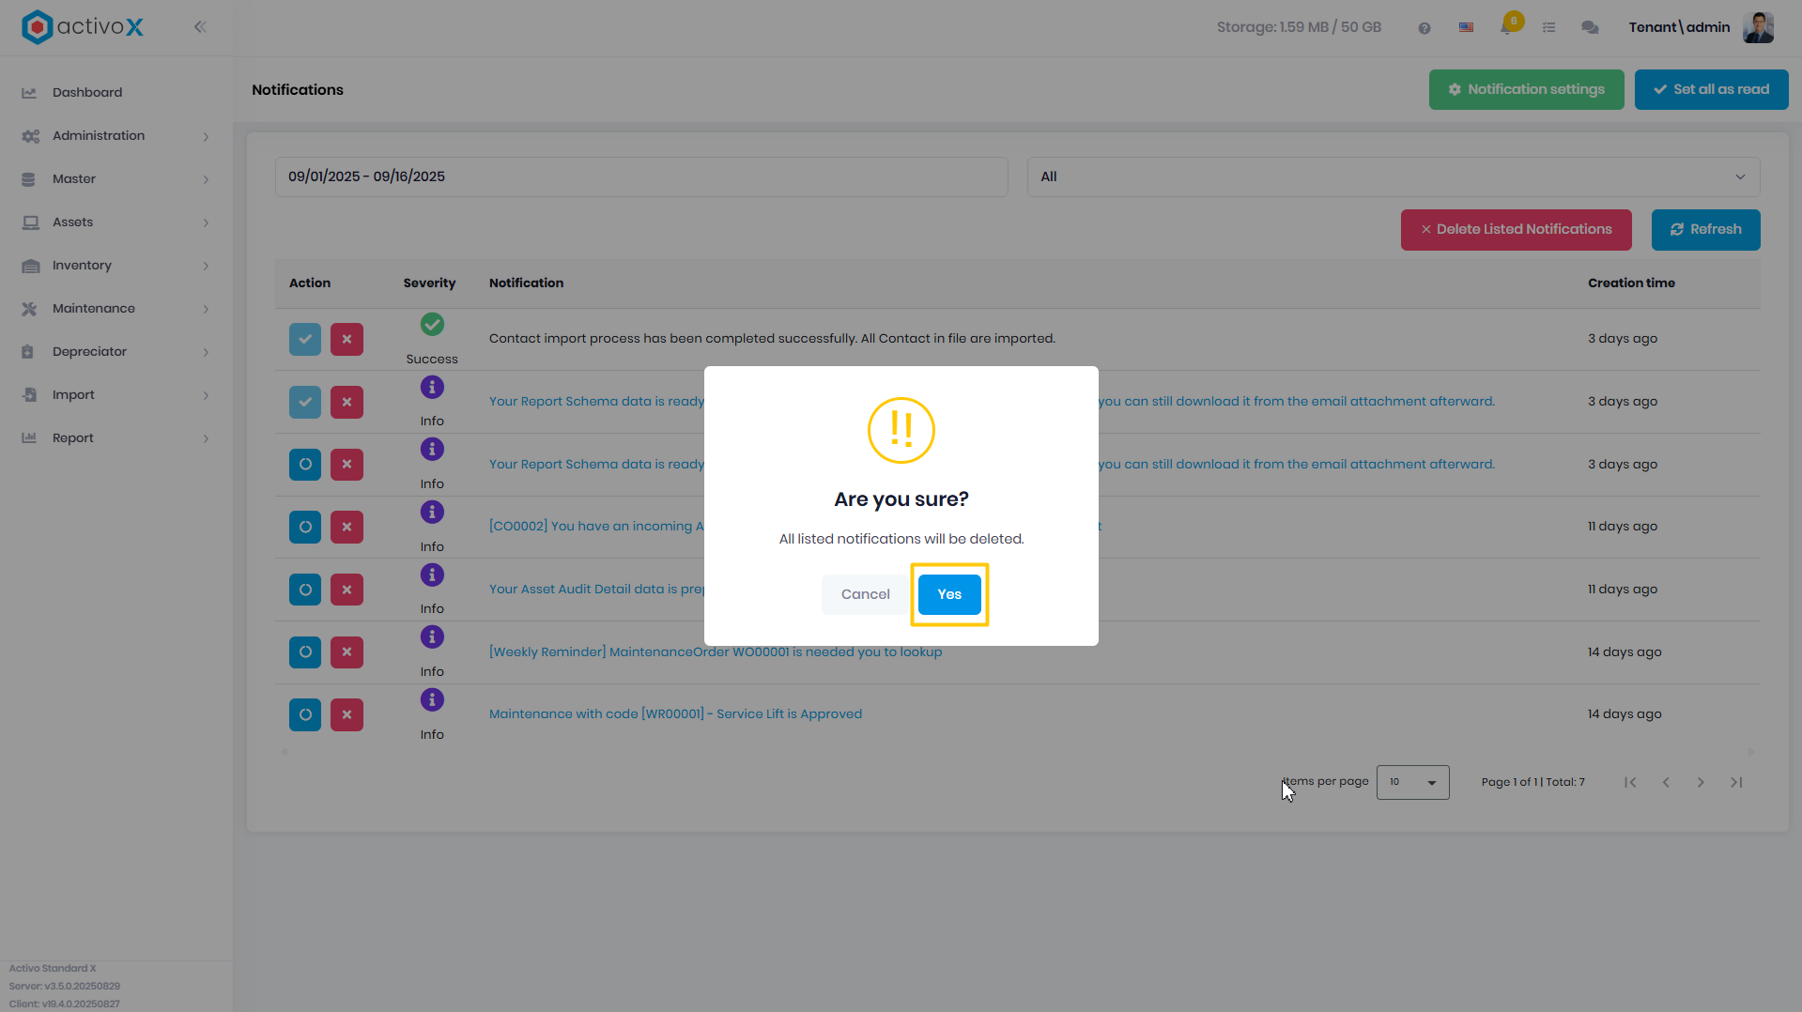The height and width of the screenshot is (1012, 1802).
Task: Click the Dashboard chart icon
Action: [29, 93]
